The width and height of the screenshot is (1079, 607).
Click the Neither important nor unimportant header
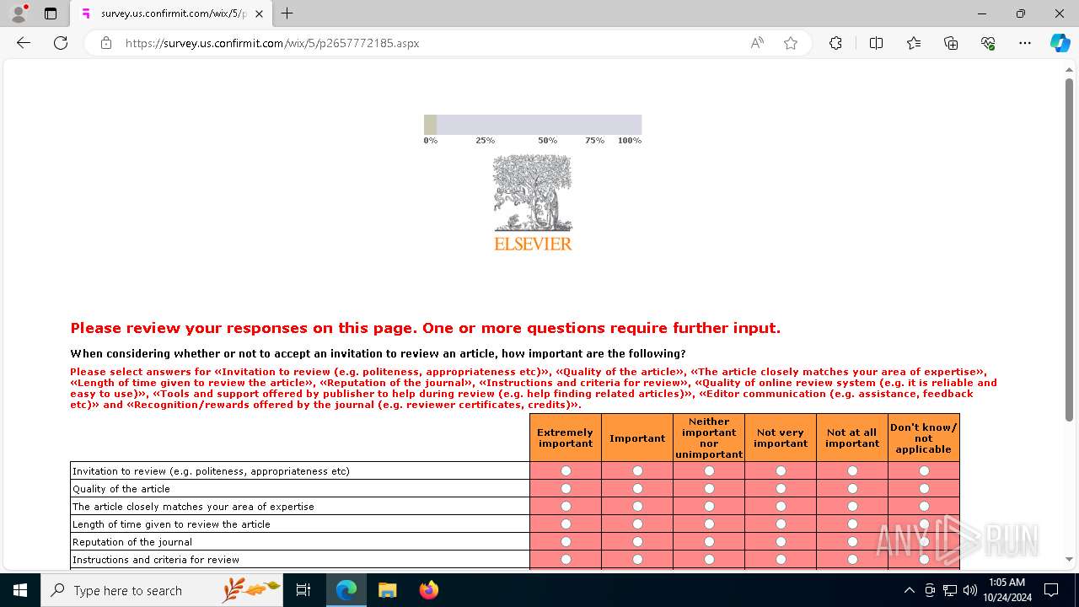[x=709, y=438]
